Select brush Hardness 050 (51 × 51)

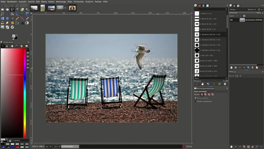pyautogui.click(x=210, y=40)
